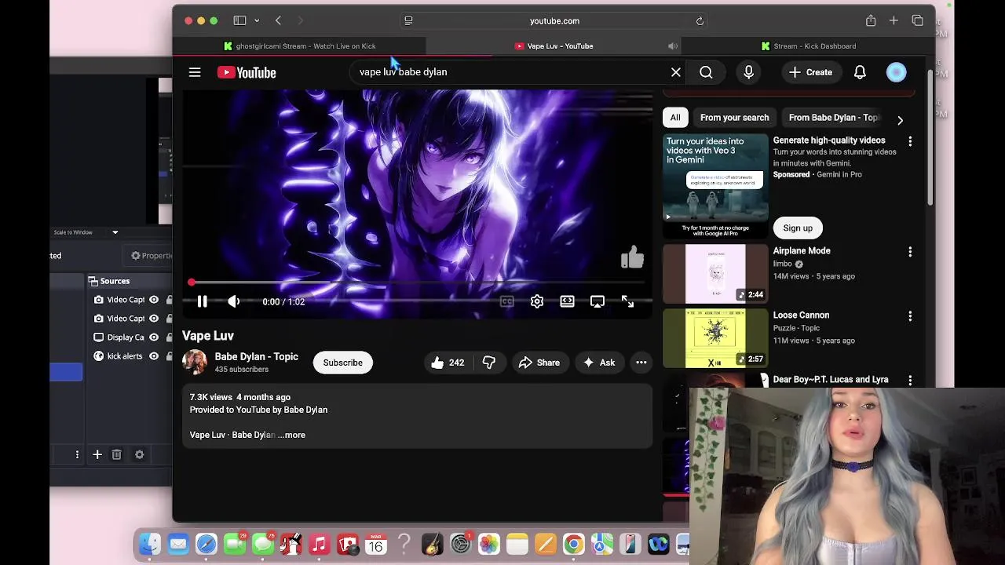Hide the Display Capture source in OBS
Image resolution: width=1005 pixels, height=565 pixels.
click(154, 337)
